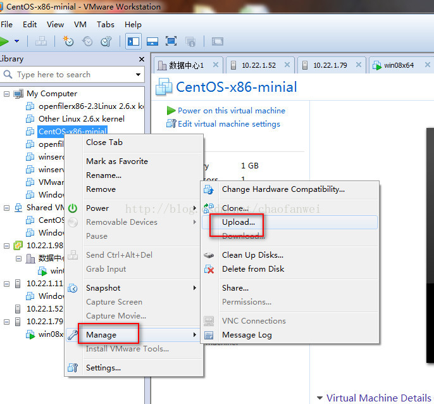This screenshot has height=404, width=434.
Task: Open the power options dropdown arrow
Action: click(x=17, y=41)
